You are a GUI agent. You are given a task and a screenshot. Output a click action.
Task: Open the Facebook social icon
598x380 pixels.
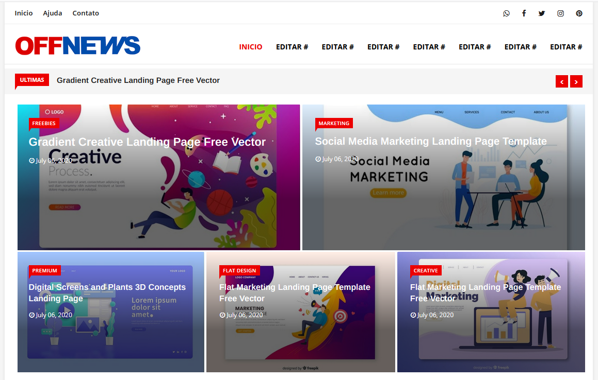click(x=524, y=13)
